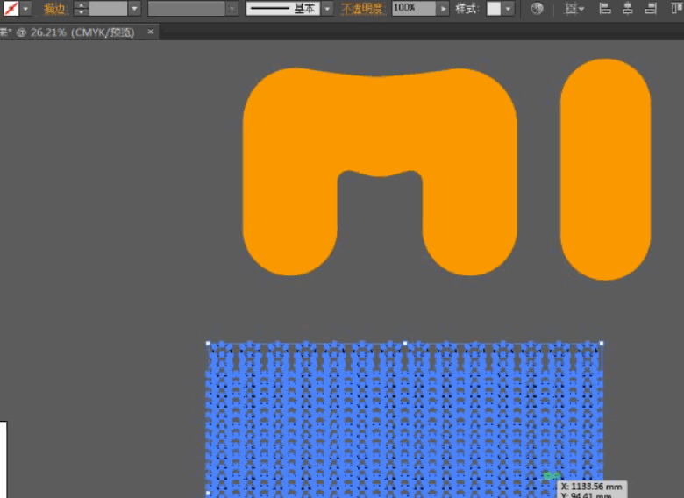684x498 pixels.
Task: Click the orange 描边 stroke label
Action: 54,9
